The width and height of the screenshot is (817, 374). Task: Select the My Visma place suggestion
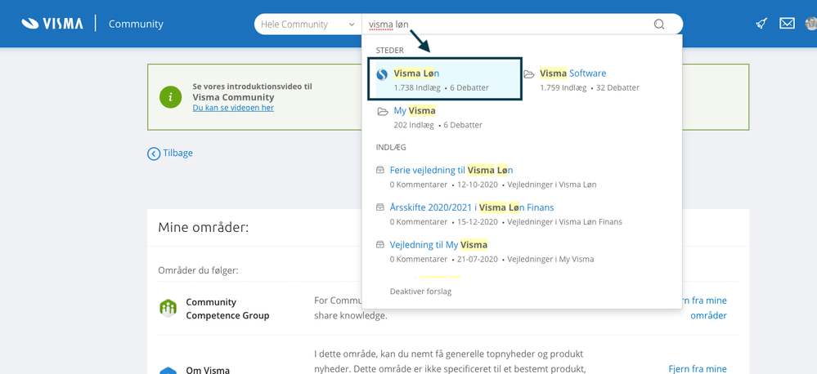pyautogui.click(x=415, y=111)
